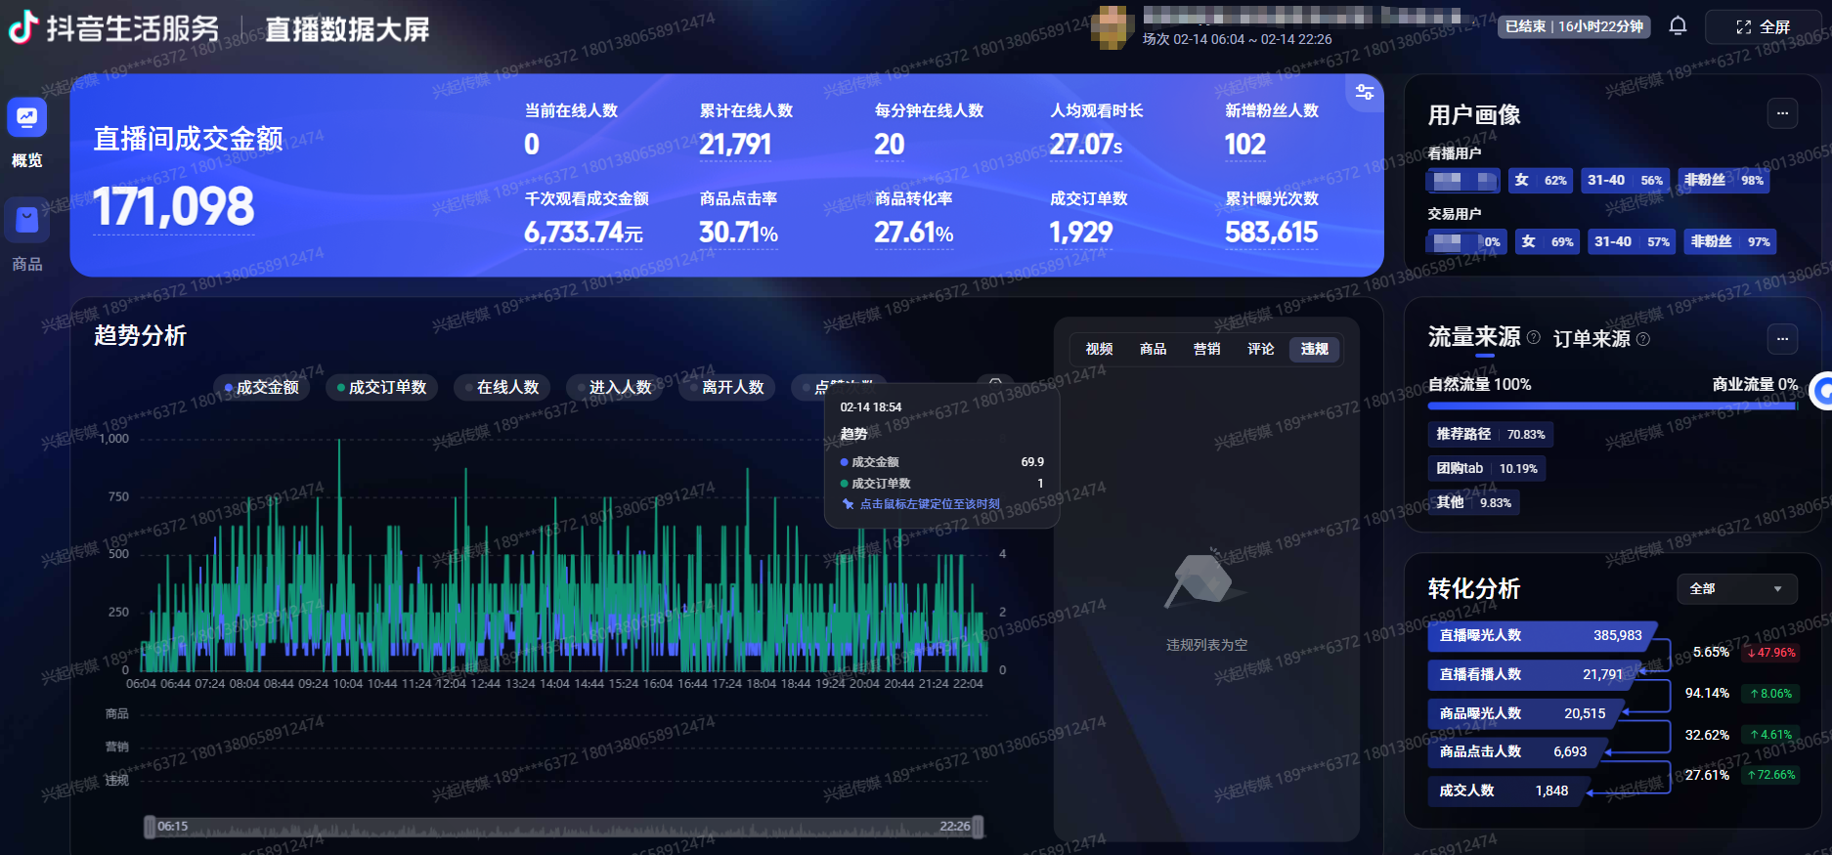
Task: Open the 全部 dropdown in 转化分析
Action: (x=1737, y=589)
